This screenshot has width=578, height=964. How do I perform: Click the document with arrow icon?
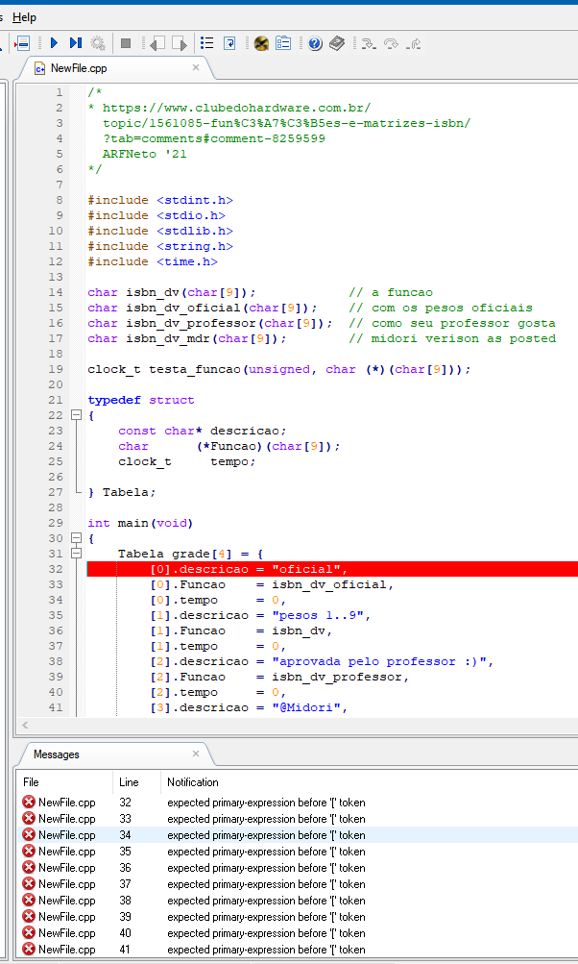229,43
